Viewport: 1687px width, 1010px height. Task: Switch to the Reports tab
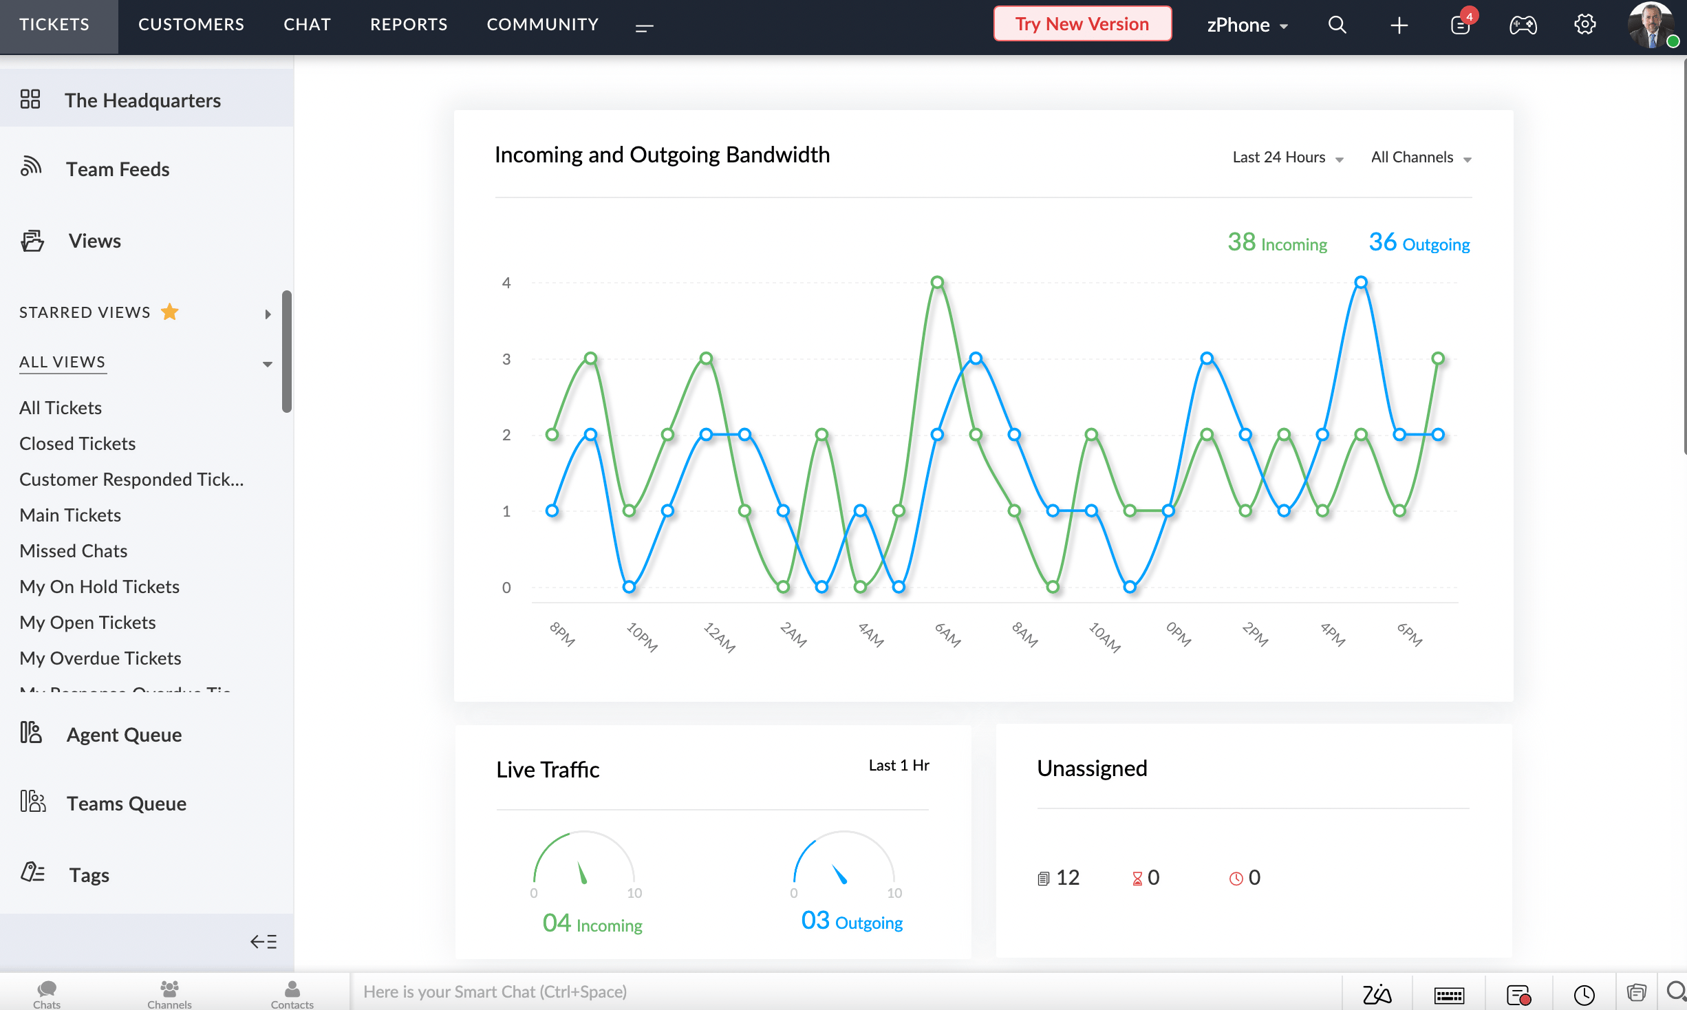coord(409,25)
